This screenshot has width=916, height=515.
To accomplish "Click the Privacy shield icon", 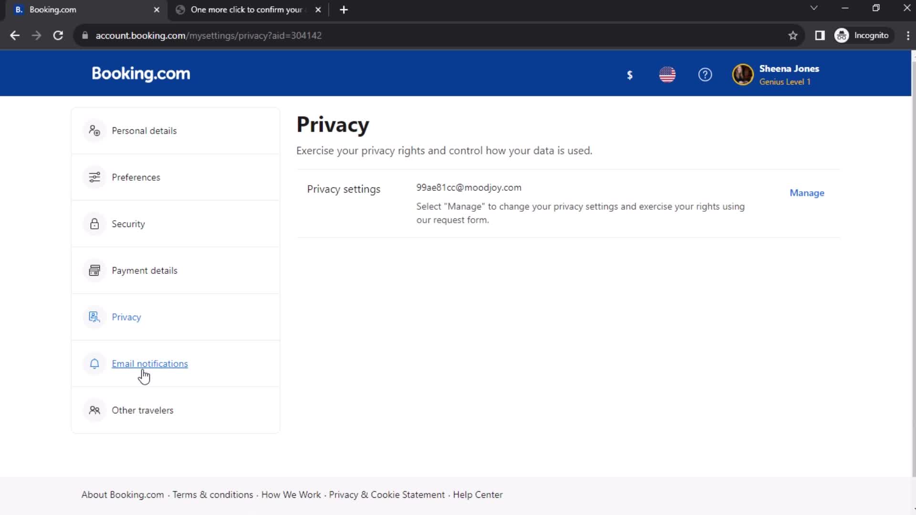I will 94,316.
